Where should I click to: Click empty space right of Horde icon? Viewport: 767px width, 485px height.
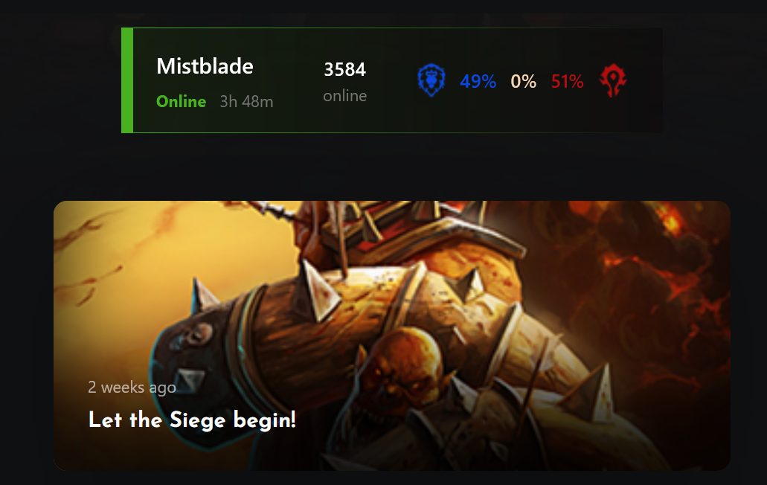click(645, 80)
